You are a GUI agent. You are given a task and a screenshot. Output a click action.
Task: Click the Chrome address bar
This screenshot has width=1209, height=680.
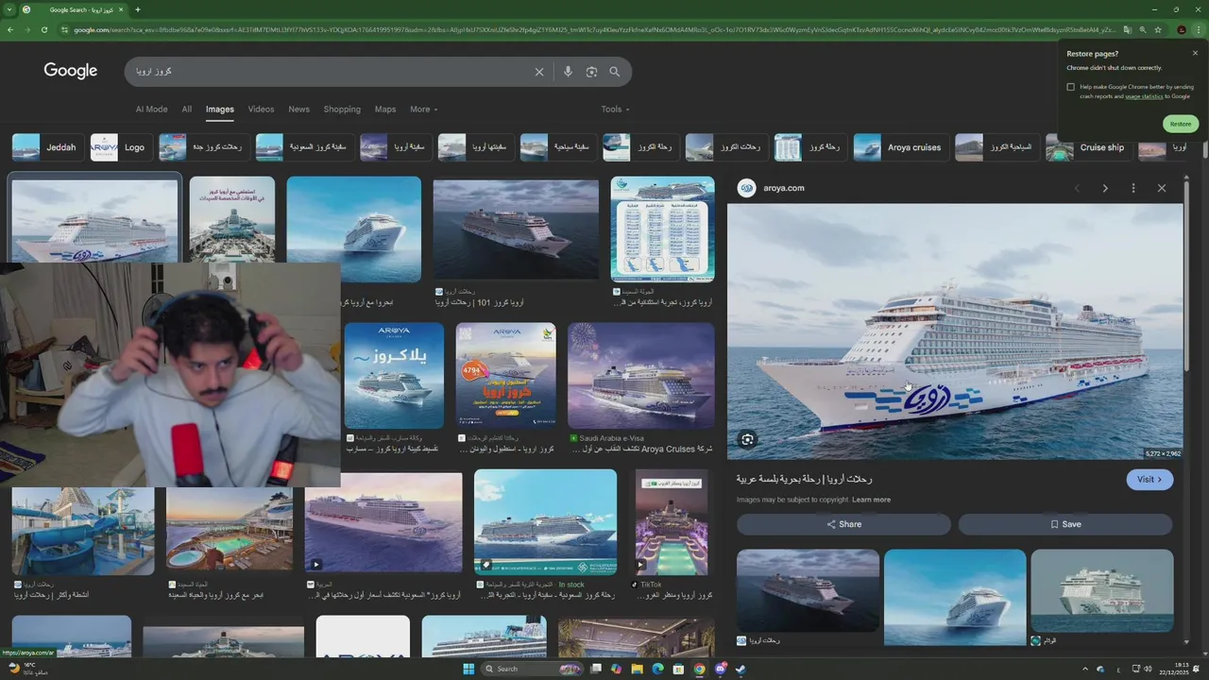(x=595, y=30)
